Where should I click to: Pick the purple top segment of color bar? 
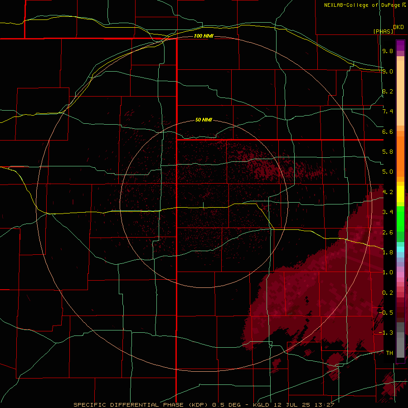[400, 45]
